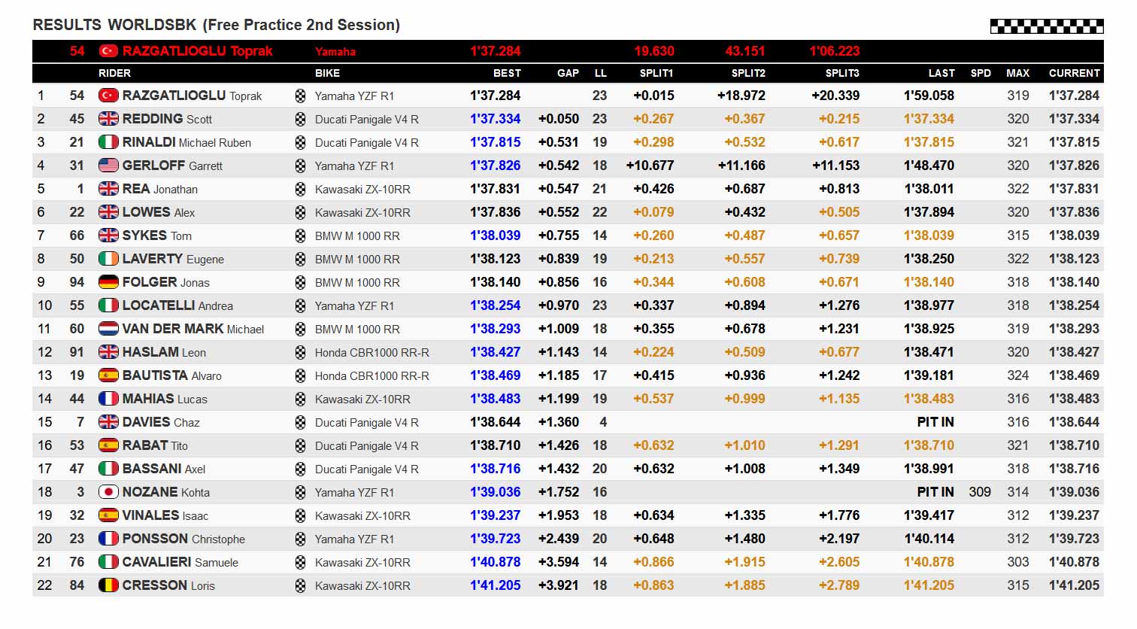Viewport: 1137px width, 629px height.
Task: Click the checkered icon in NOZANE Kohta's row
Action: (301, 492)
